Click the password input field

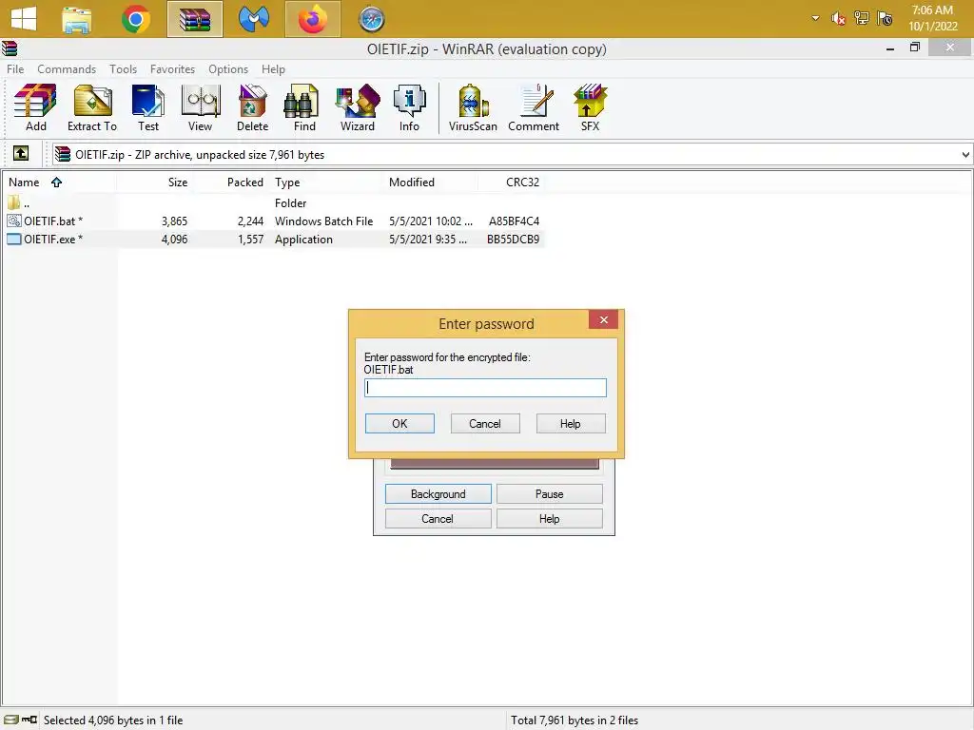485,388
